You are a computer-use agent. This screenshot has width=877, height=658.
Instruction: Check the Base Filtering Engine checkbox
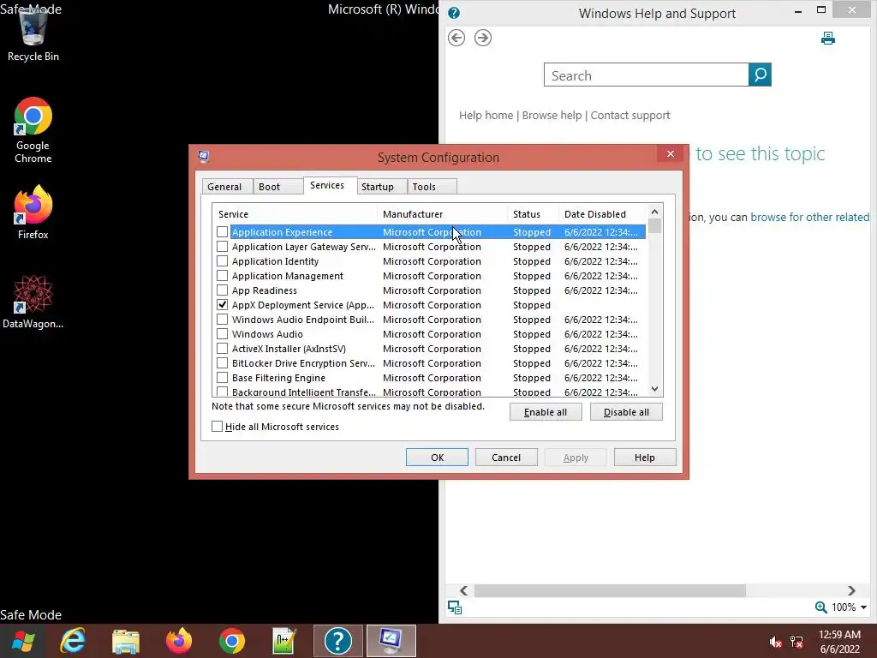pos(222,377)
